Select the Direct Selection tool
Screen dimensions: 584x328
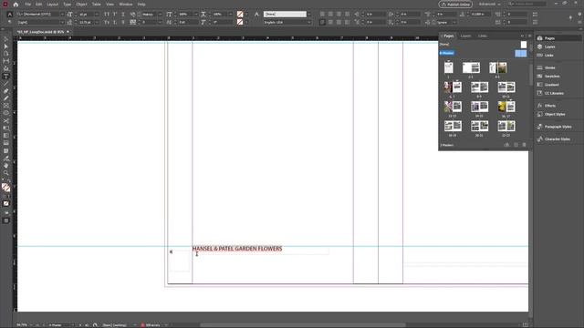pyautogui.click(x=6, y=46)
